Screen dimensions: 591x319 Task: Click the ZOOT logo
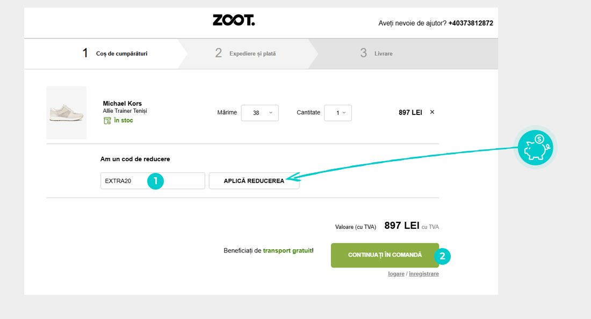point(234,20)
